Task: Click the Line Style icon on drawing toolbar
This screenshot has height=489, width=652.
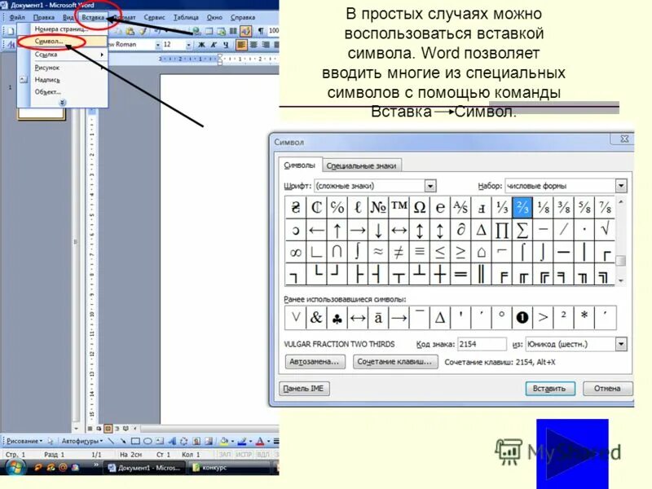Action: pos(275,441)
